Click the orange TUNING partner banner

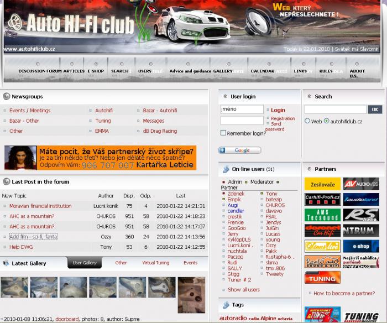click(322, 278)
